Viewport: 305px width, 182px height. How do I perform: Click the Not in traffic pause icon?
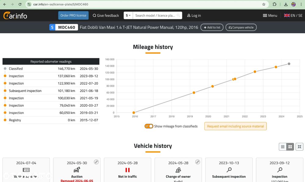[127, 170]
